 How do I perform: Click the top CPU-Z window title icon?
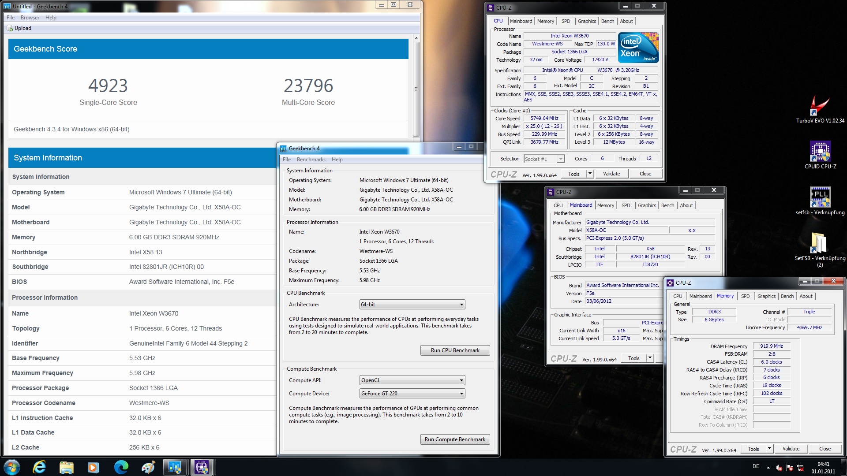pyautogui.click(x=491, y=7)
